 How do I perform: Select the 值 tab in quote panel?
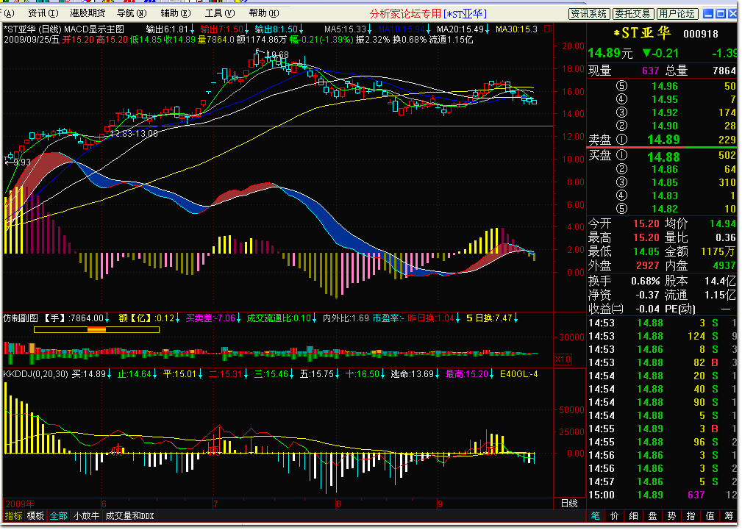tap(710, 516)
